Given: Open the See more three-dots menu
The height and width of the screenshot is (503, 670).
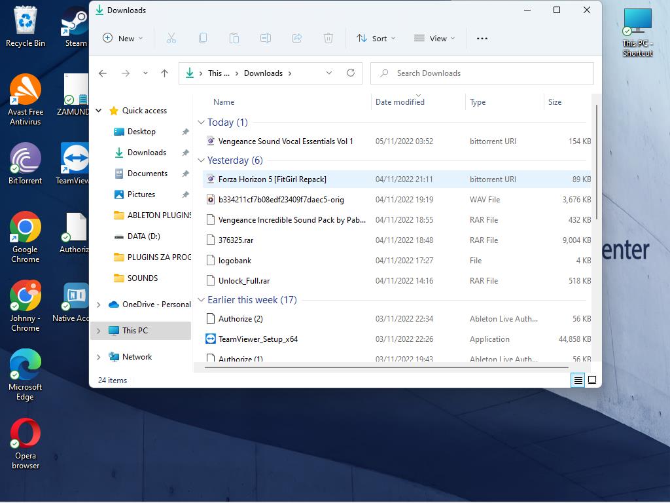Looking at the screenshot, I should (x=482, y=39).
